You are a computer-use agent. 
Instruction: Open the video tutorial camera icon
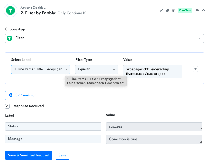click(x=197, y=10)
